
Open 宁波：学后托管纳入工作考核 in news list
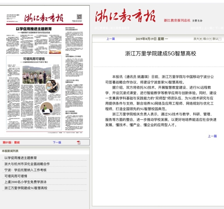(x=26, y=170)
